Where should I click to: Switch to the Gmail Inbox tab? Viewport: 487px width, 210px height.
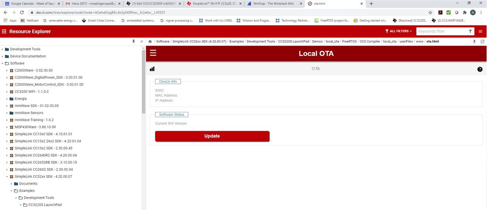point(92,4)
